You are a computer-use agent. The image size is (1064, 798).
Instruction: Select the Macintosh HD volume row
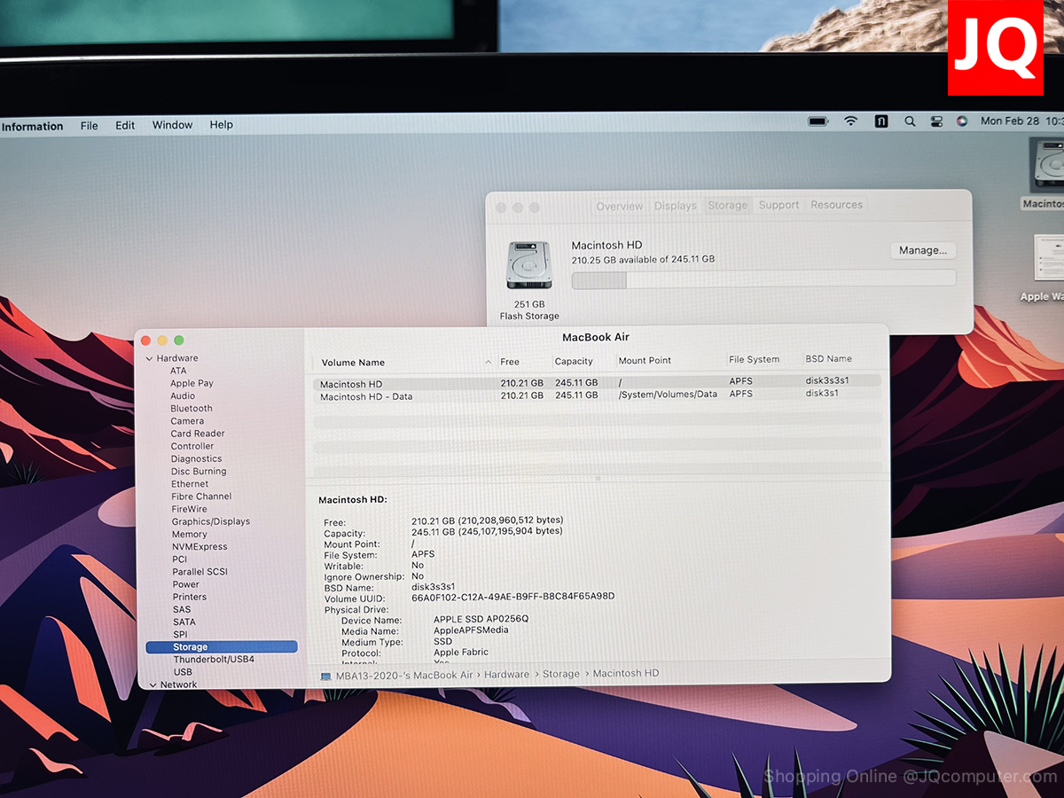coord(597,382)
